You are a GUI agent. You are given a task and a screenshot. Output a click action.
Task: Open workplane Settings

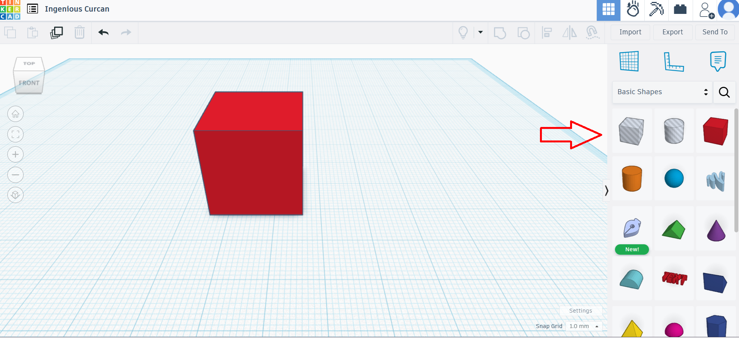[581, 311]
